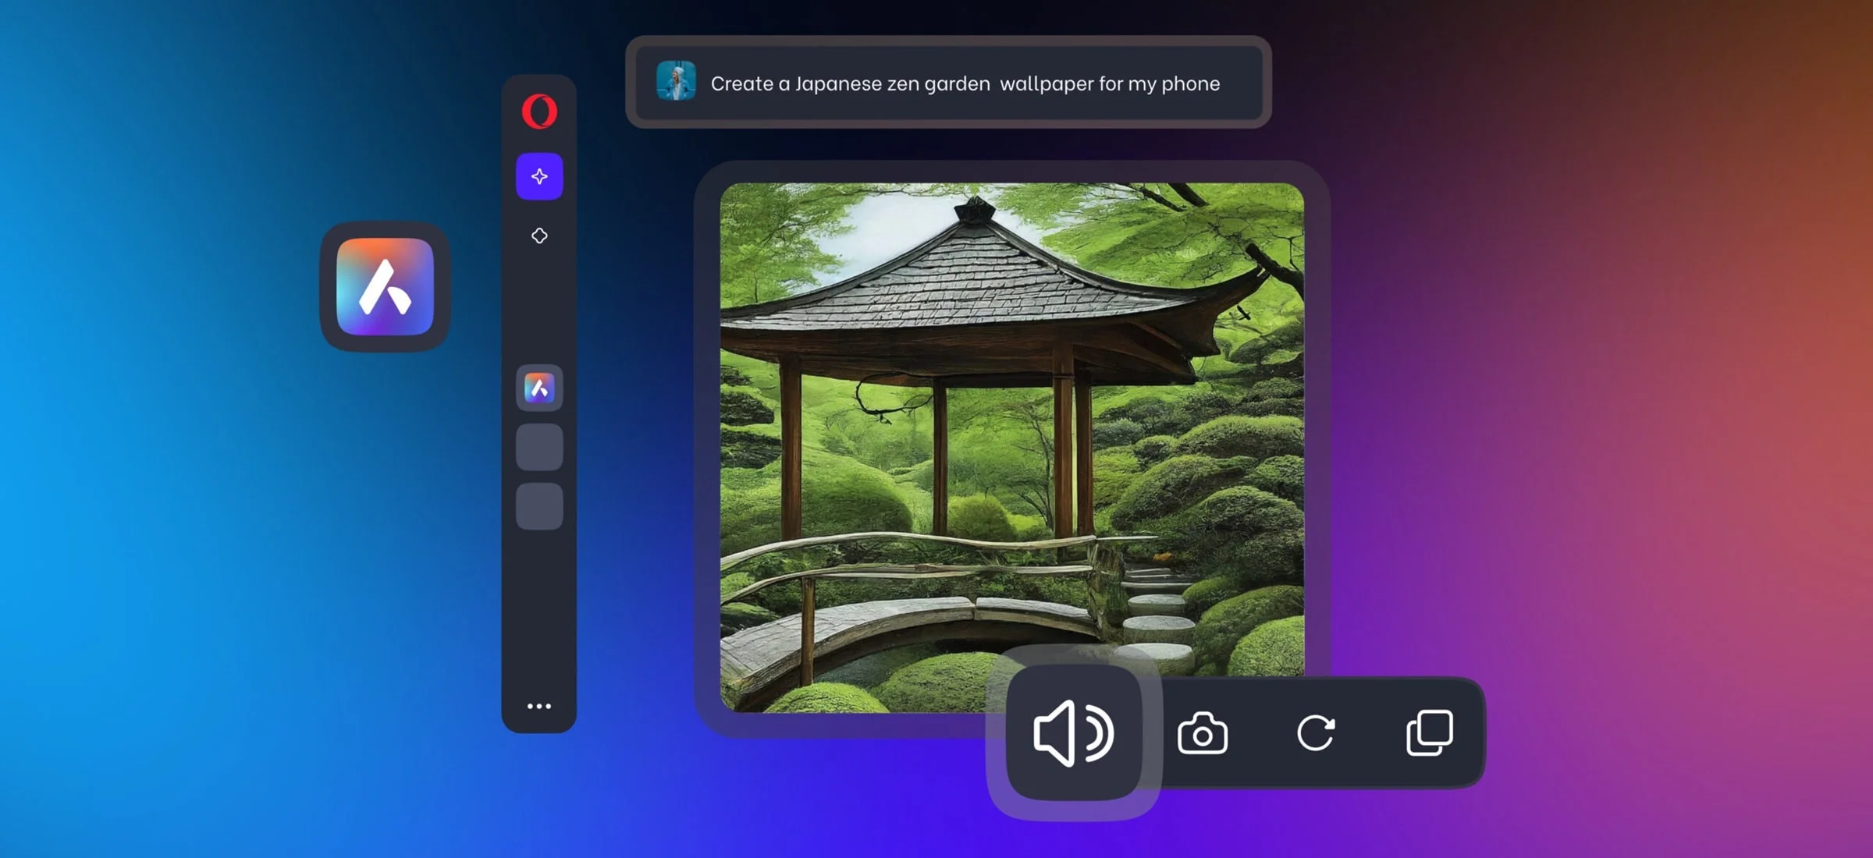Click the words "wallpaper for my phone"
Image resolution: width=1873 pixels, height=858 pixels.
(1110, 83)
